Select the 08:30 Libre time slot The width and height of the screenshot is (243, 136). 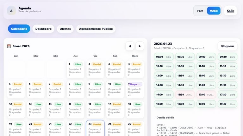pos(185,57)
